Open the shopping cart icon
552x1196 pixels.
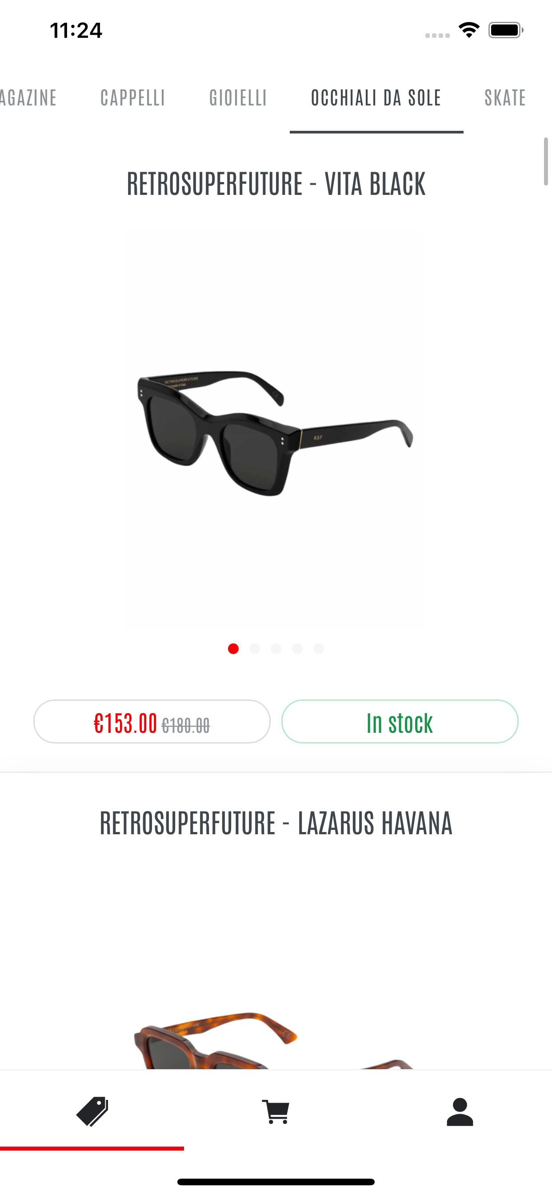(276, 1111)
